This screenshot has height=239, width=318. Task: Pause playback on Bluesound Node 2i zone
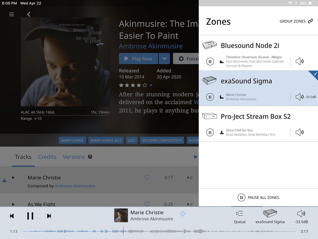point(210,62)
